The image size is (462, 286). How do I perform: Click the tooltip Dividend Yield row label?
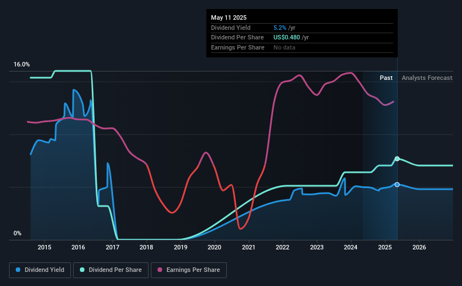(231, 28)
